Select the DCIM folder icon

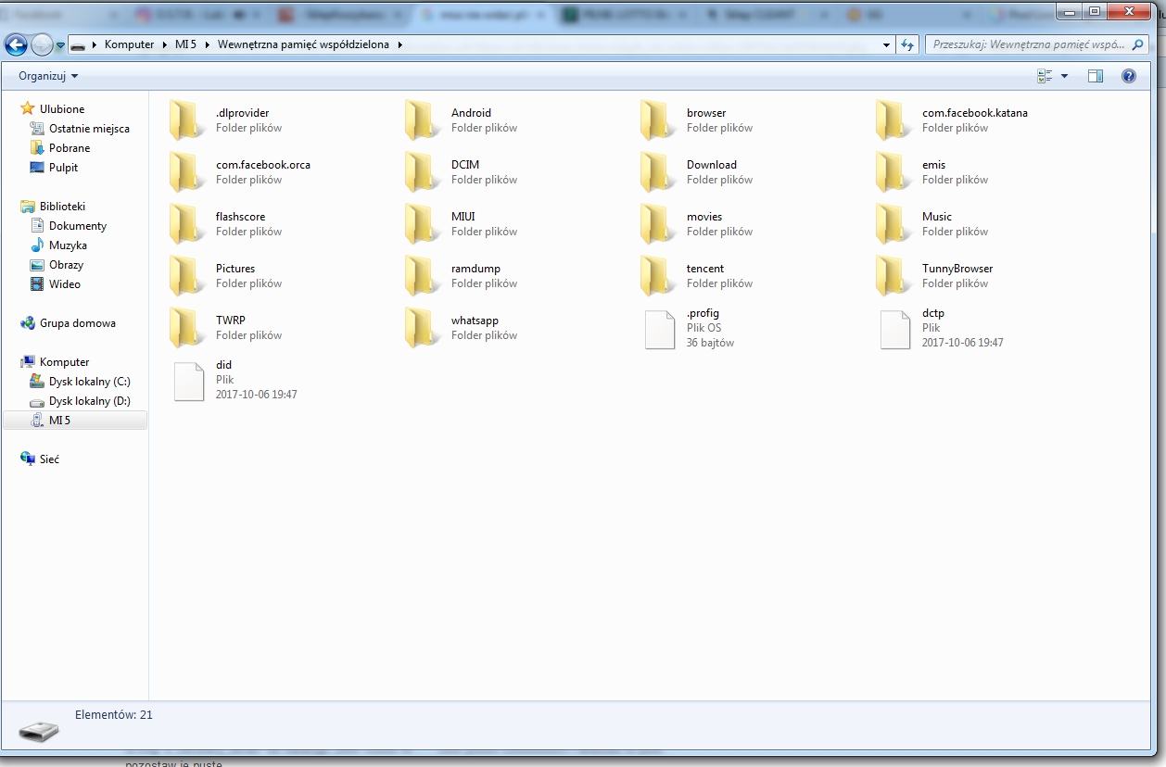(x=422, y=171)
